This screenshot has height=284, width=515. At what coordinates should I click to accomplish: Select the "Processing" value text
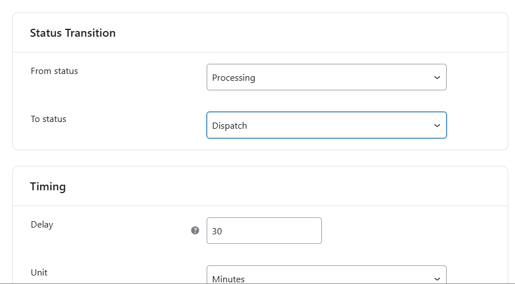point(234,78)
